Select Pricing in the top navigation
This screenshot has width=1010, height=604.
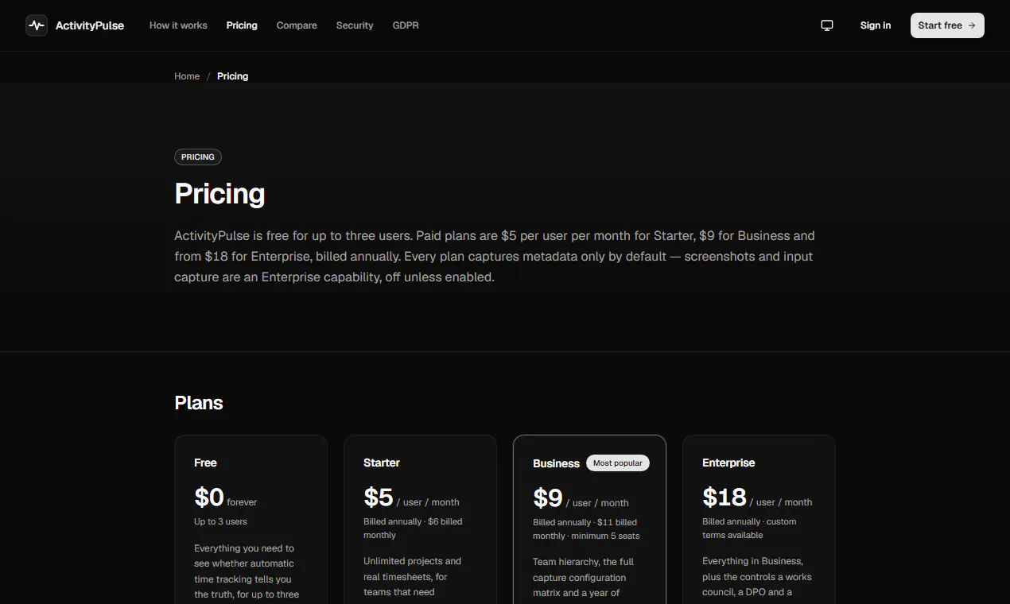point(242,25)
